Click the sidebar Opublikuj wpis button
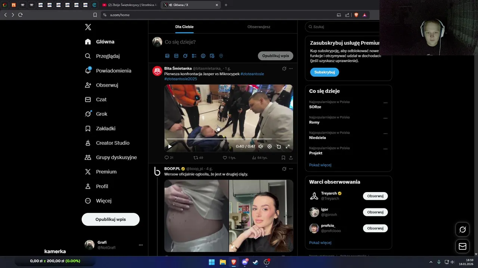The height and width of the screenshot is (268, 478). (111, 219)
